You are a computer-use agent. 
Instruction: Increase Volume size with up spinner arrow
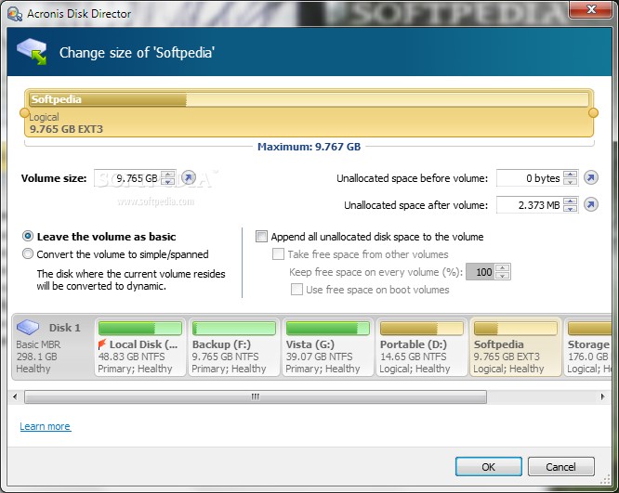pyautogui.click(x=168, y=175)
